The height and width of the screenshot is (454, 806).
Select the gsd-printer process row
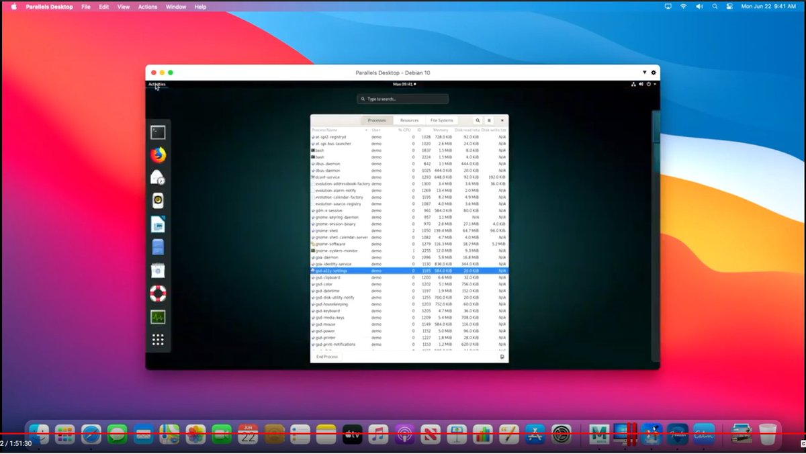click(x=409, y=338)
